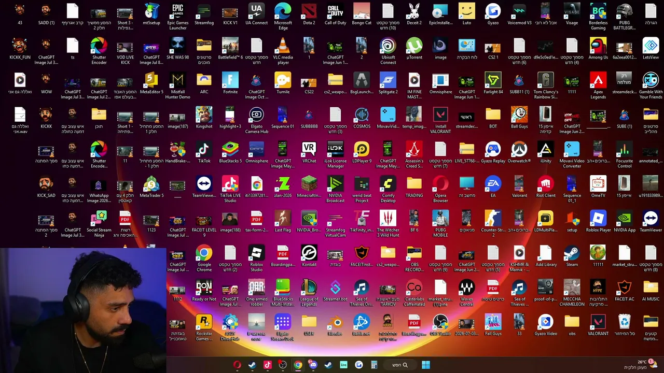Select the TRADING folder
This screenshot has height=373, width=664.
tap(414, 187)
